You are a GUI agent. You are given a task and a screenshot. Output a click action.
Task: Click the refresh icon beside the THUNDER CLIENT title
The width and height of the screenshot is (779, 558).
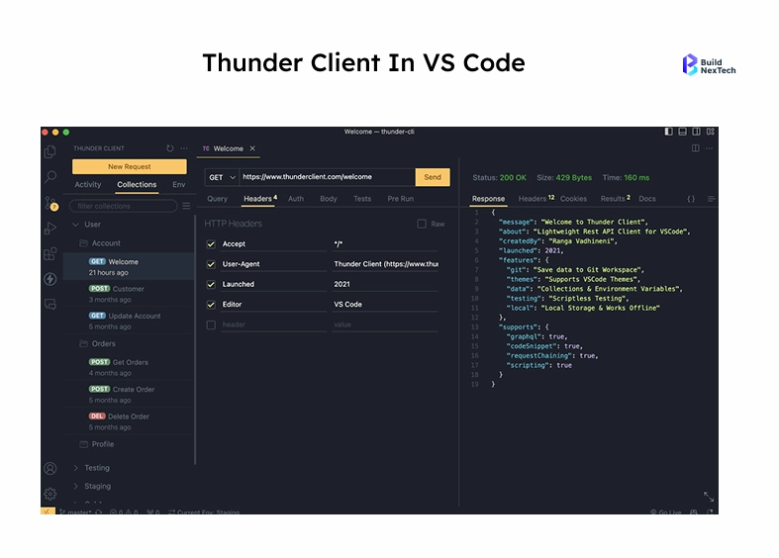tap(170, 148)
